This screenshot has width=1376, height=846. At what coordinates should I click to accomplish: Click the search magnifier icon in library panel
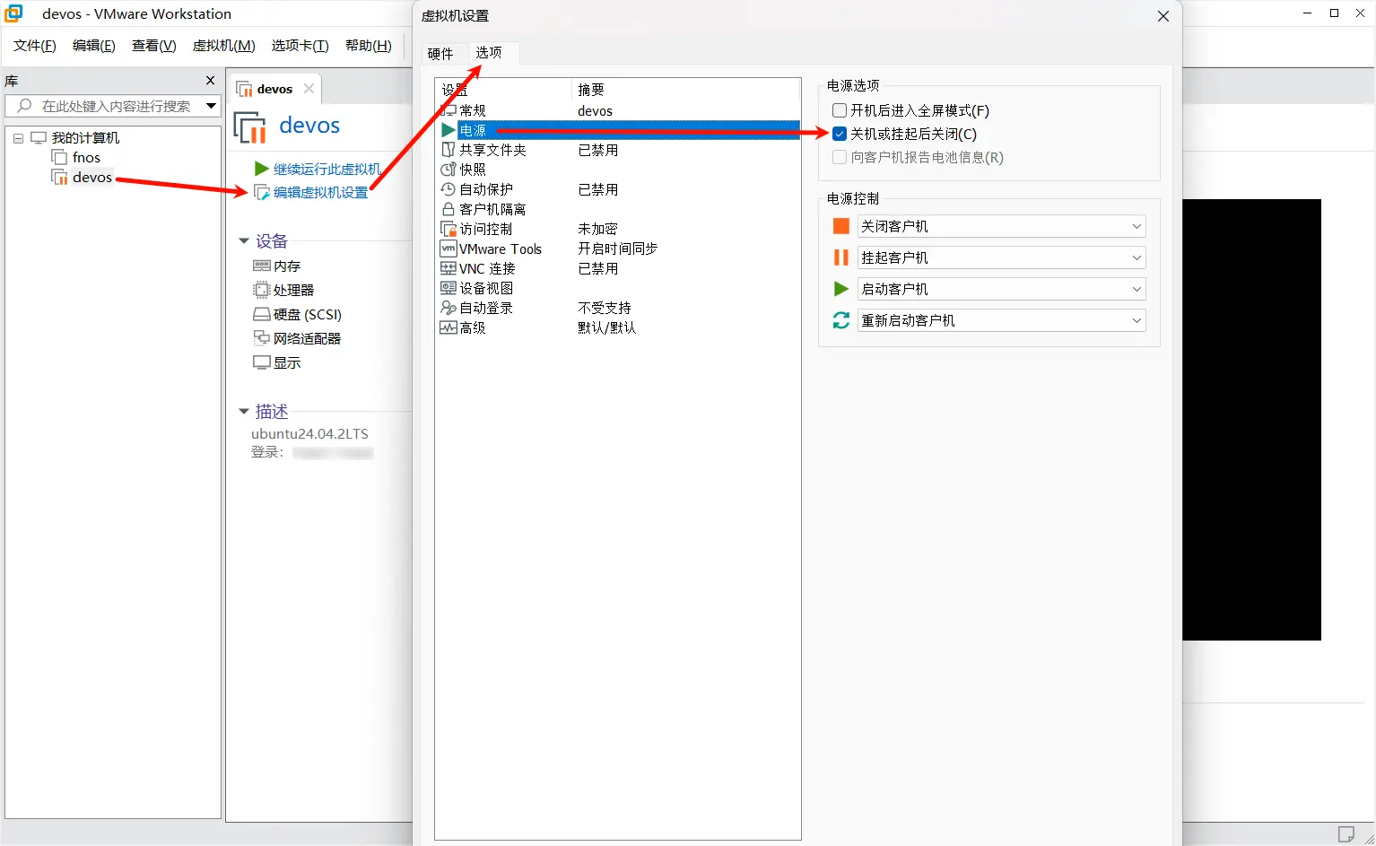click(24, 106)
